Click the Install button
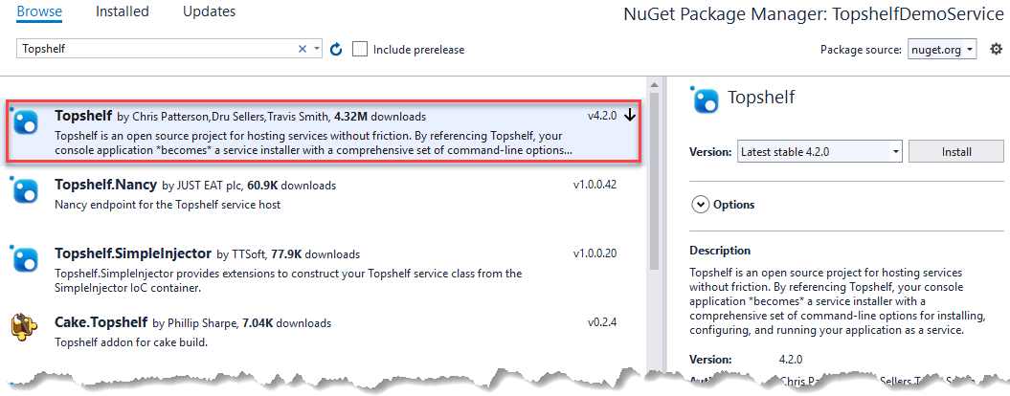This screenshot has width=1010, height=396. point(956,152)
